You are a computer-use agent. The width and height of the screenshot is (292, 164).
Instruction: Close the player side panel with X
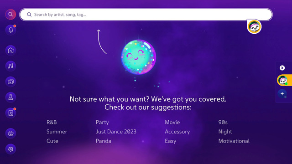(282, 68)
